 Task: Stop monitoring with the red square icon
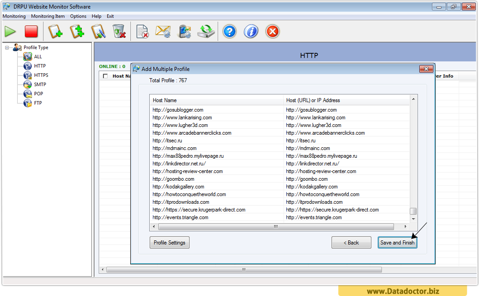(x=31, y=32)
